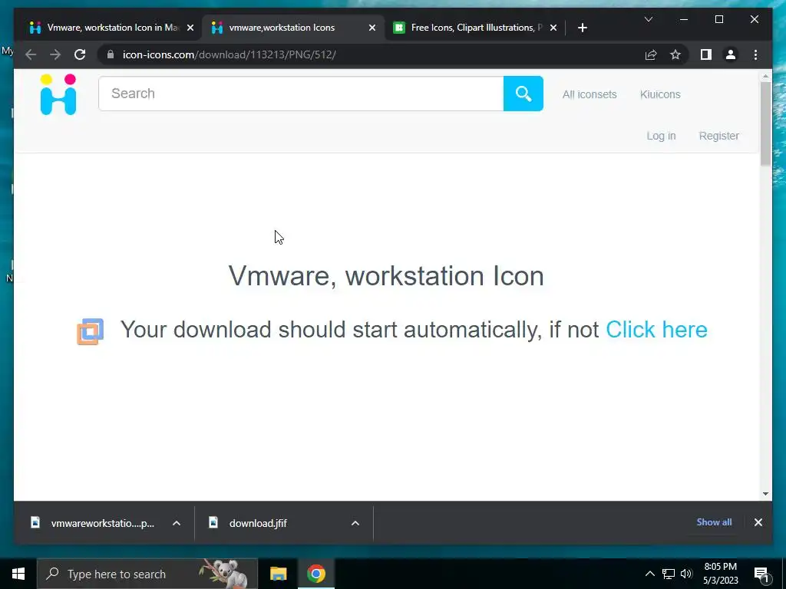The width and height of the screenshot is (786, 589).
Task: Click the blue search magnifier button
Action: point(523,94)
